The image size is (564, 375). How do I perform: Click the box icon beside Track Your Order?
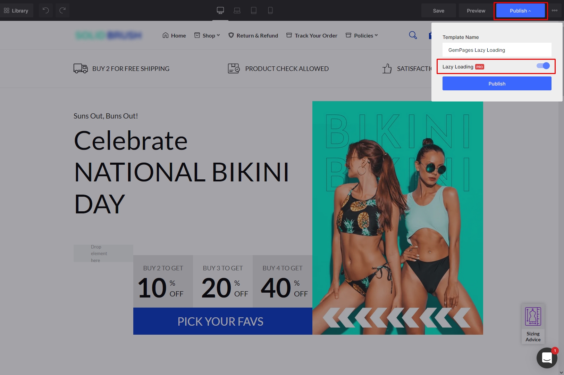click(289, 35)
